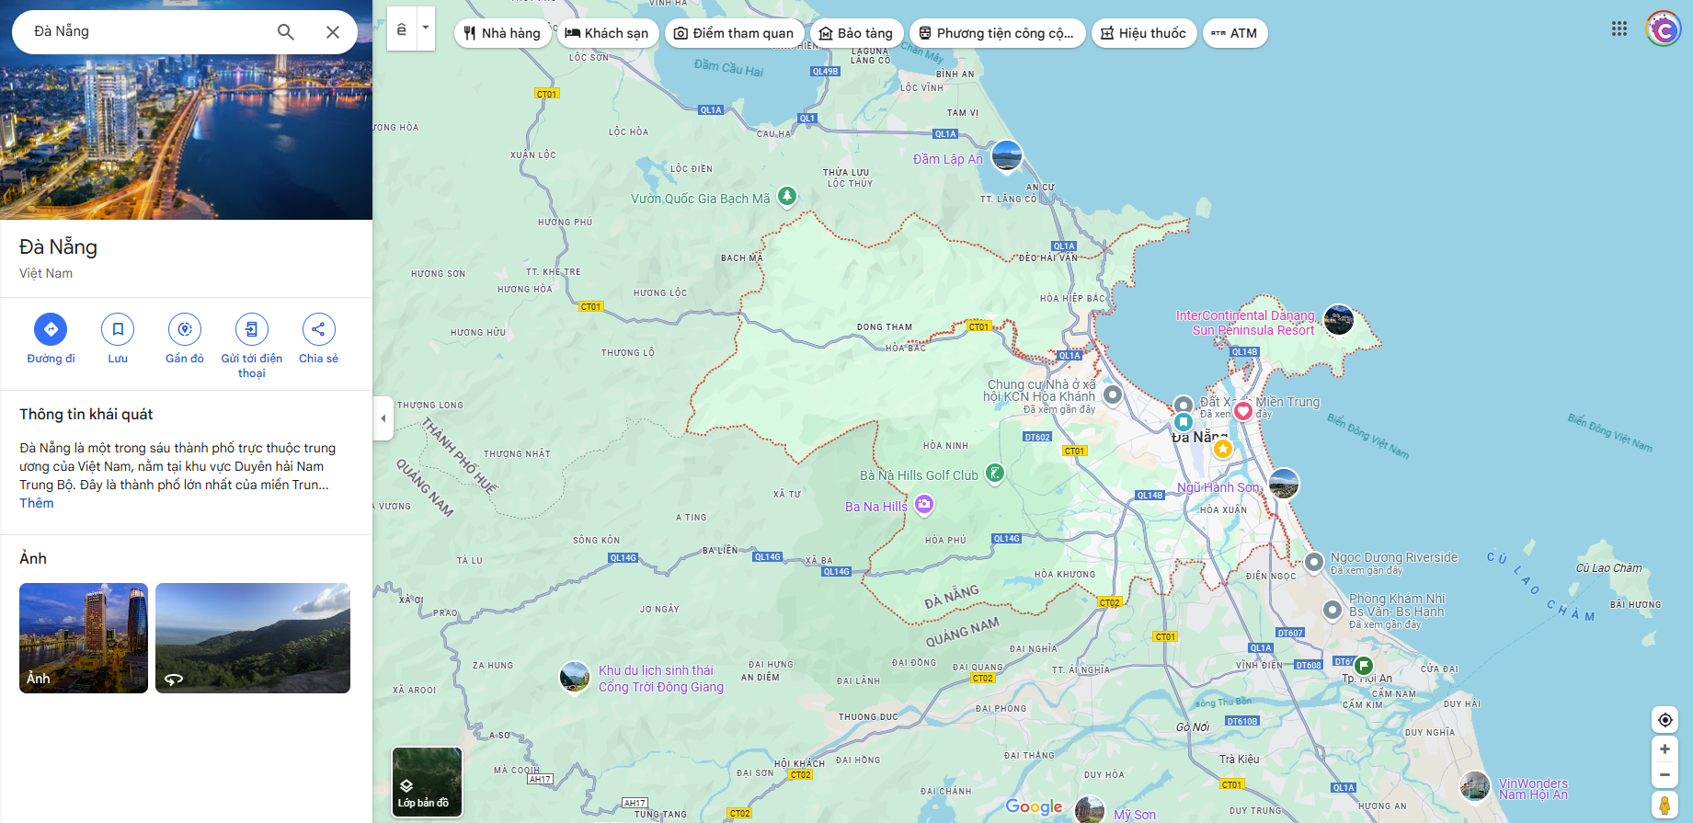
Task: Expand description with Thêm link
Action: click(37, 503)
